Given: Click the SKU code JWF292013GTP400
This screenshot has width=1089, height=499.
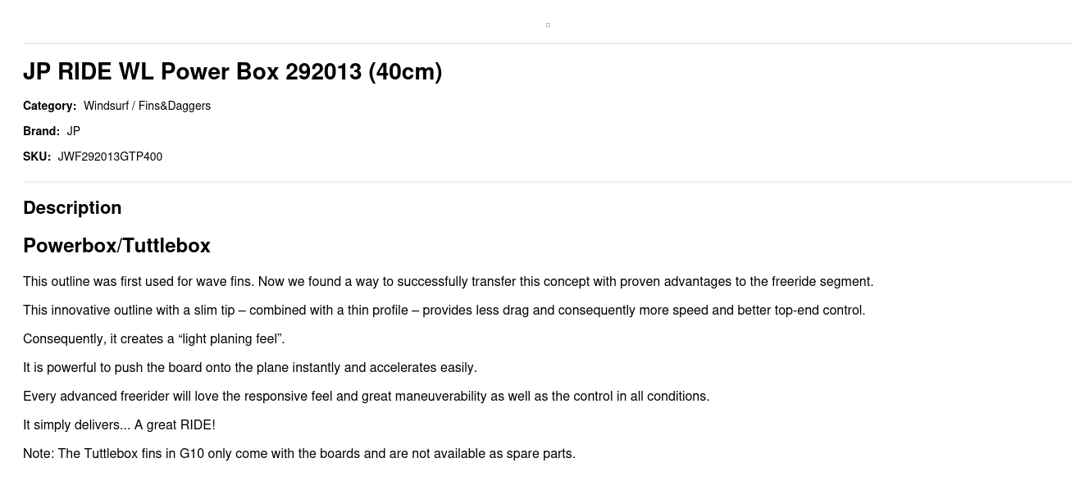Looking at the screenshot, I should [110, 157].
